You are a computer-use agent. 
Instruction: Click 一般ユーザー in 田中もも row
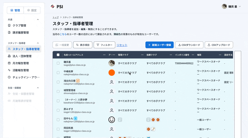point(204,120)
